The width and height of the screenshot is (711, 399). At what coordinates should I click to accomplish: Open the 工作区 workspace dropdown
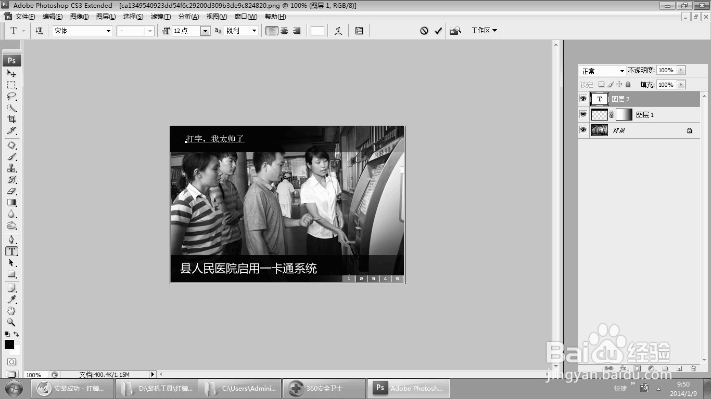pos(484,31)
